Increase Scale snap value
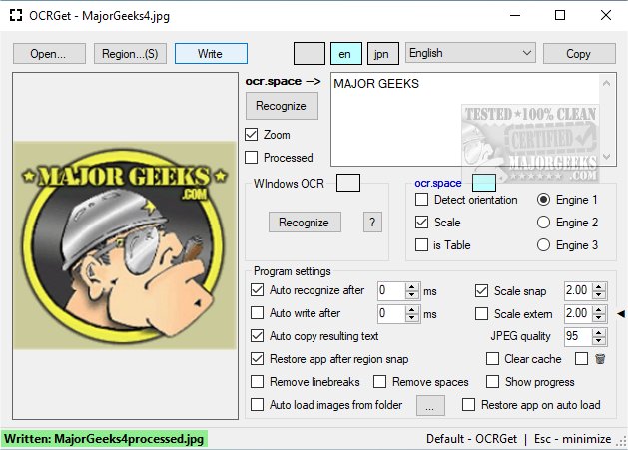The image size is (628, 450). [x=599, y=287]
